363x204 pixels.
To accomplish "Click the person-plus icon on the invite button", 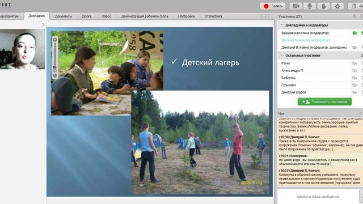I will click(x=306, y=101).
